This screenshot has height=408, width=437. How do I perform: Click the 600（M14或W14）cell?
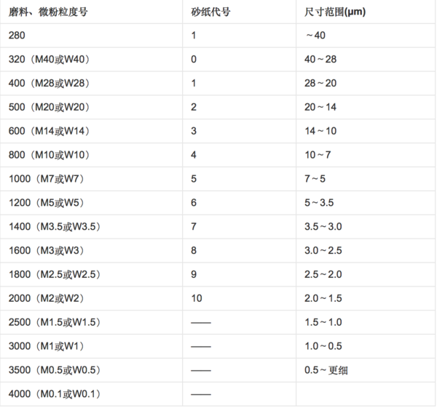click(x=50, y=131)
